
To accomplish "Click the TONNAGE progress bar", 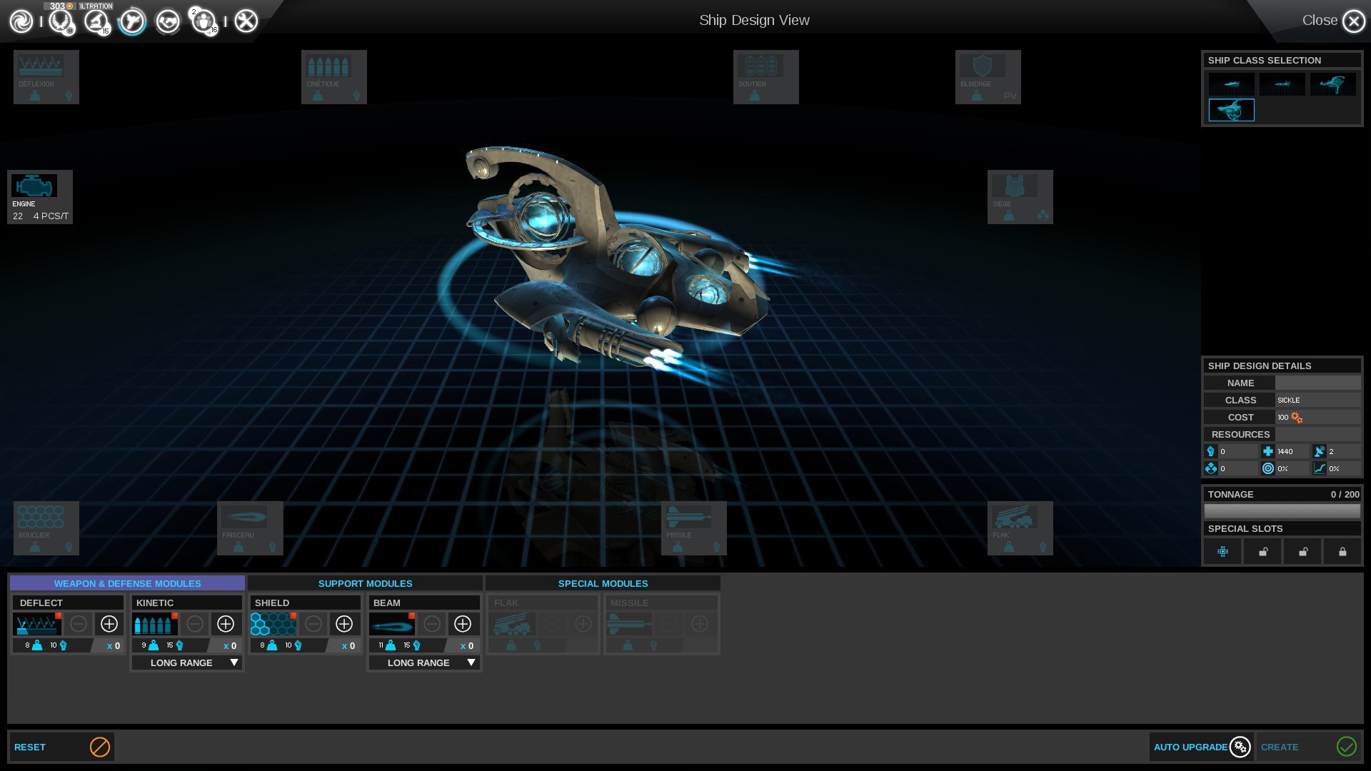I will [1283, 510].
